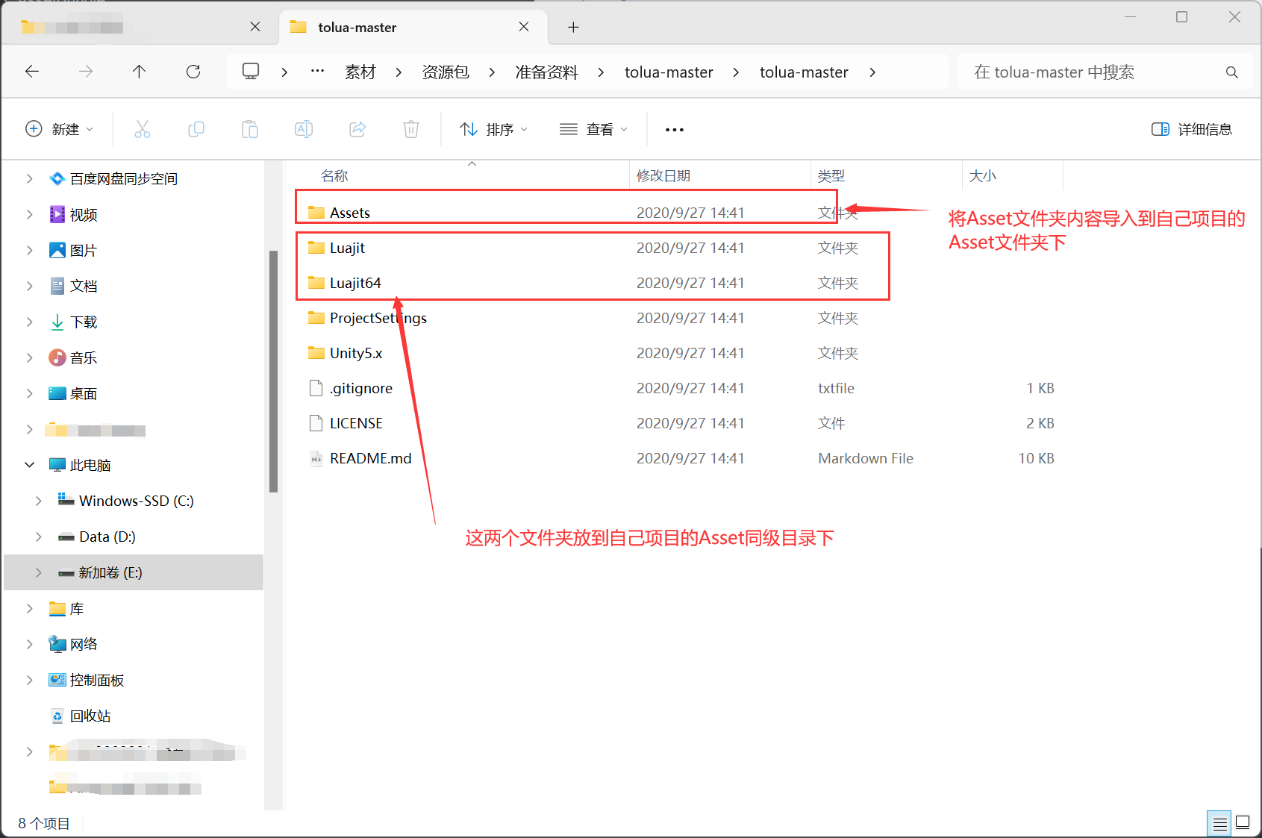Go forward with the forward arrow

coord(86,72)
